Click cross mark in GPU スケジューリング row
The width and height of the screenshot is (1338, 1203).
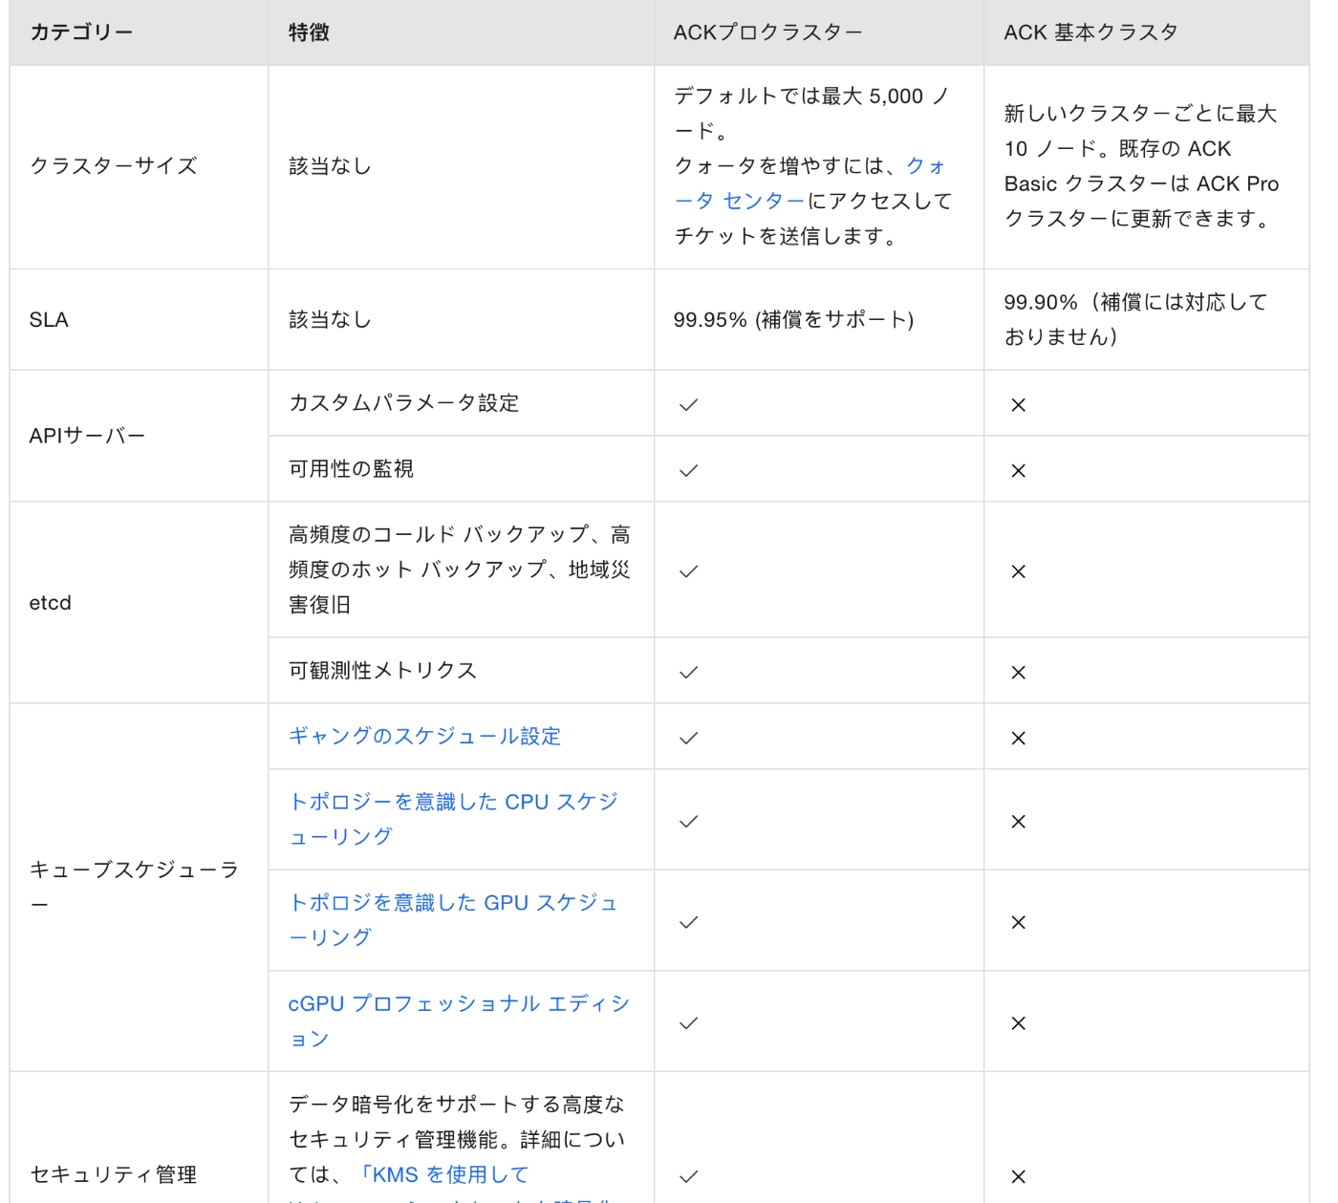pyautogui.click(x=1018, y=922)
